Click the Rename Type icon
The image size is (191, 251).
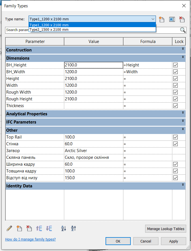tap(172, 19)
